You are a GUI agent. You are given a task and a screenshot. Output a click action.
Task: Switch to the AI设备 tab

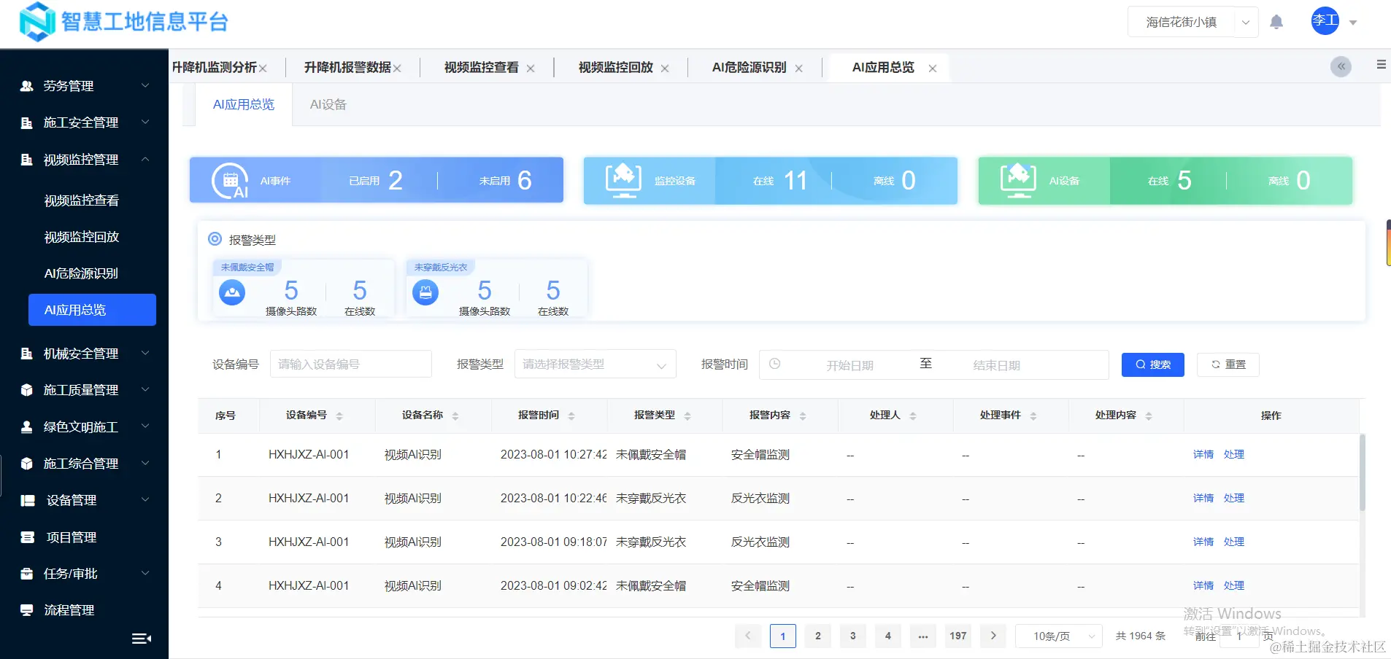pos(327,104)
